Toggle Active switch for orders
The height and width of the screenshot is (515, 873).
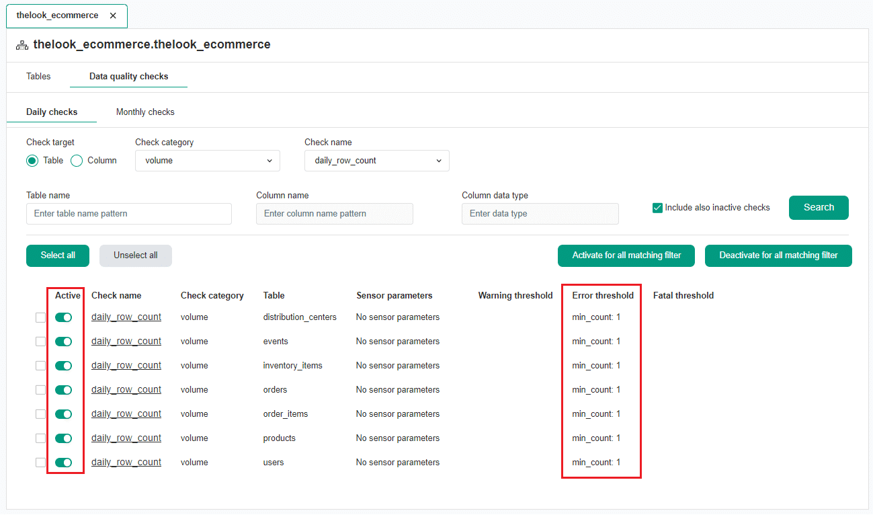coord(64,390)
